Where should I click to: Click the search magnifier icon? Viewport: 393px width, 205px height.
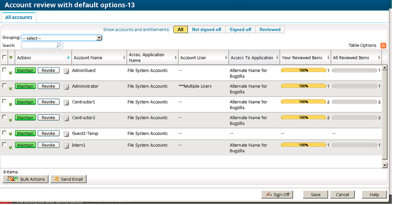point(59,45)
